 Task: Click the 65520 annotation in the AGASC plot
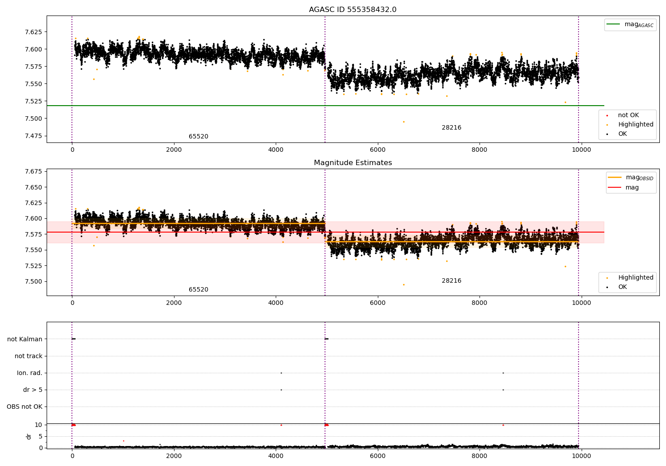[198, 137]
